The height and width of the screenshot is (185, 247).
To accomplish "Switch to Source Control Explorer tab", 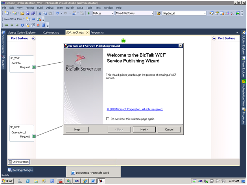I will pyautogui.click(x=22, y=33).
